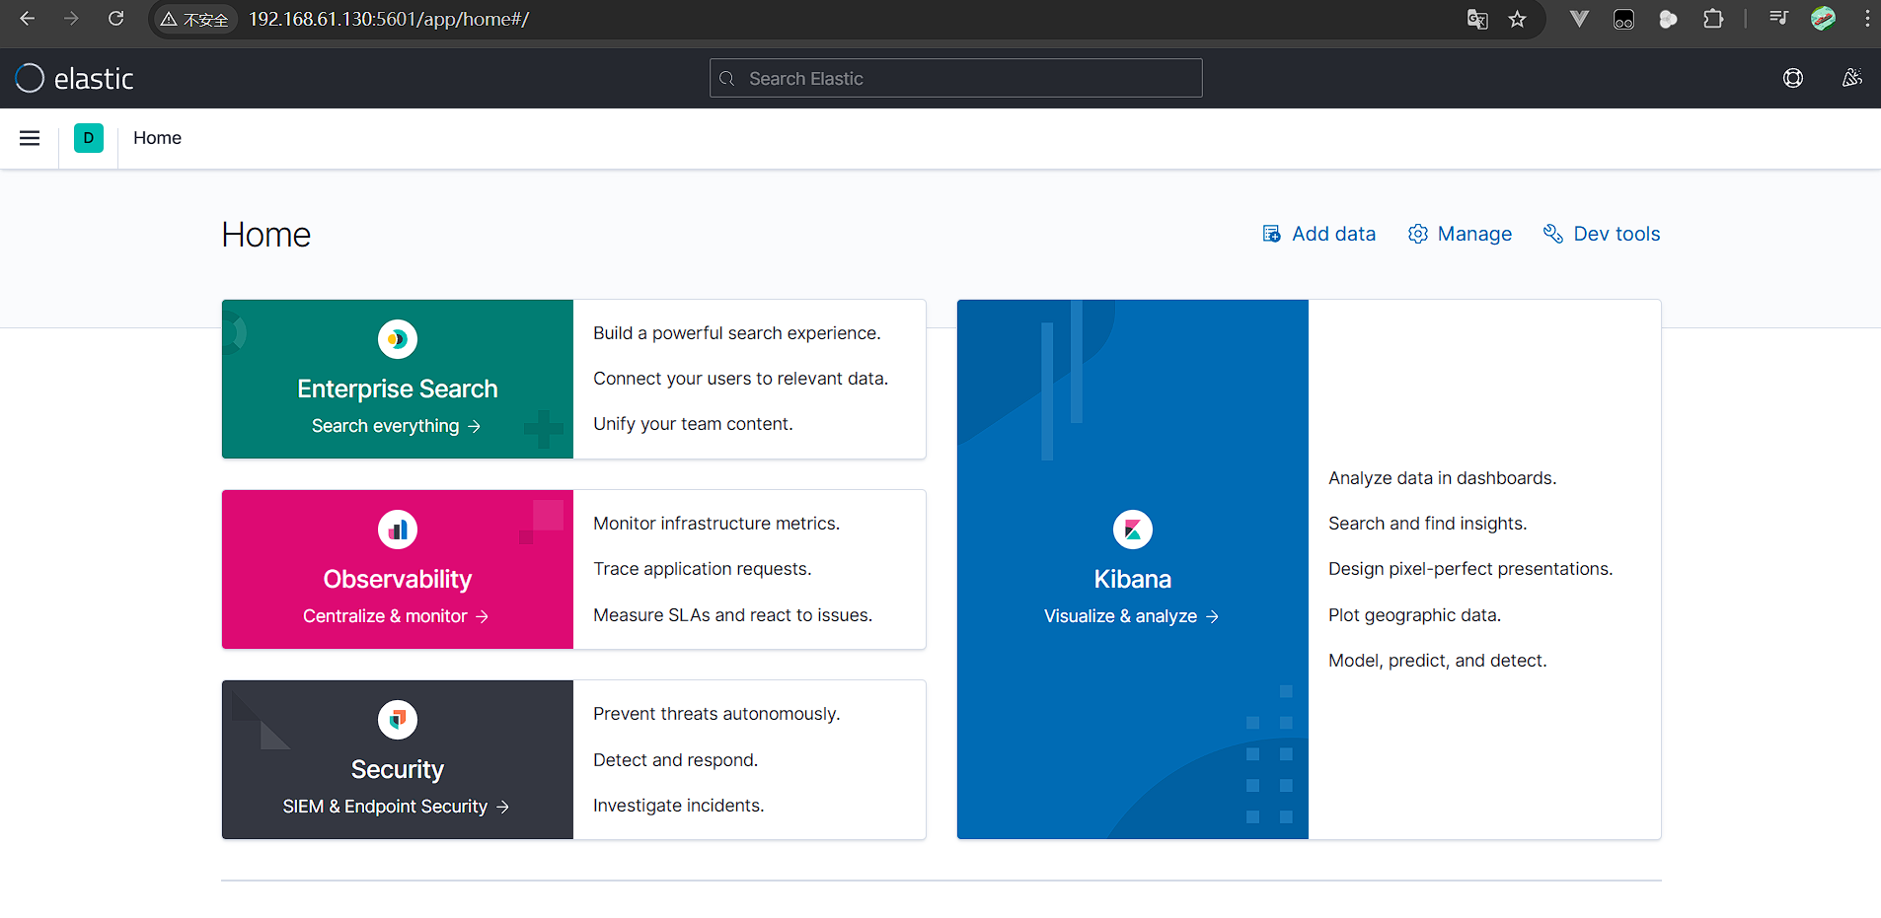The width and height of the screenshot is (1881, 918).
Task: Click the browser profile avatar
Action: click(x=1823, y=19)
